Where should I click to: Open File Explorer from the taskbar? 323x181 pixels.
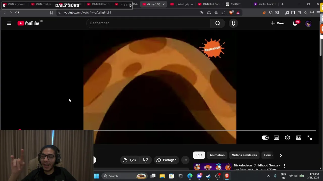(162, 176)
